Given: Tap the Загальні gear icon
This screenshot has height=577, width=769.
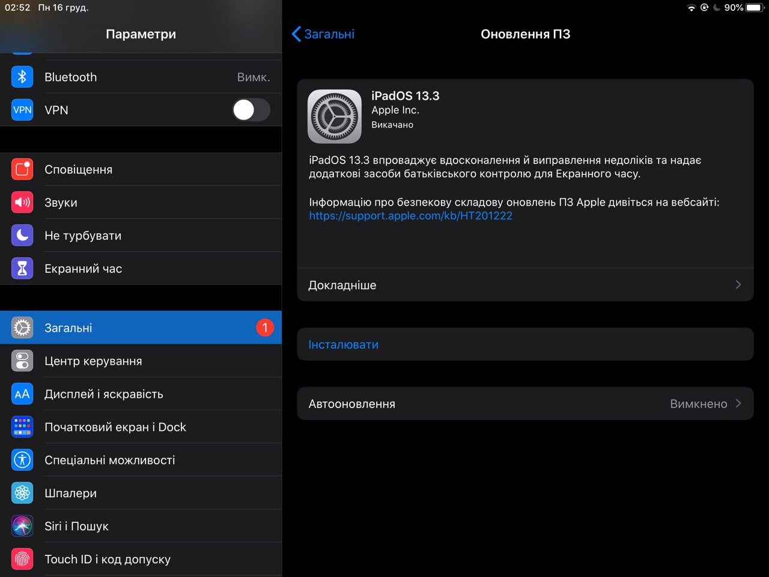Looking at the screenshot, I should click(22, 328).
